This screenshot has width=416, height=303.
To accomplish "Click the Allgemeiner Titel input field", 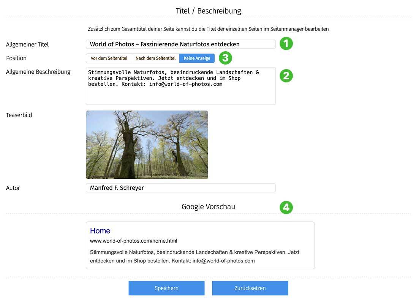I will [181, 44].
